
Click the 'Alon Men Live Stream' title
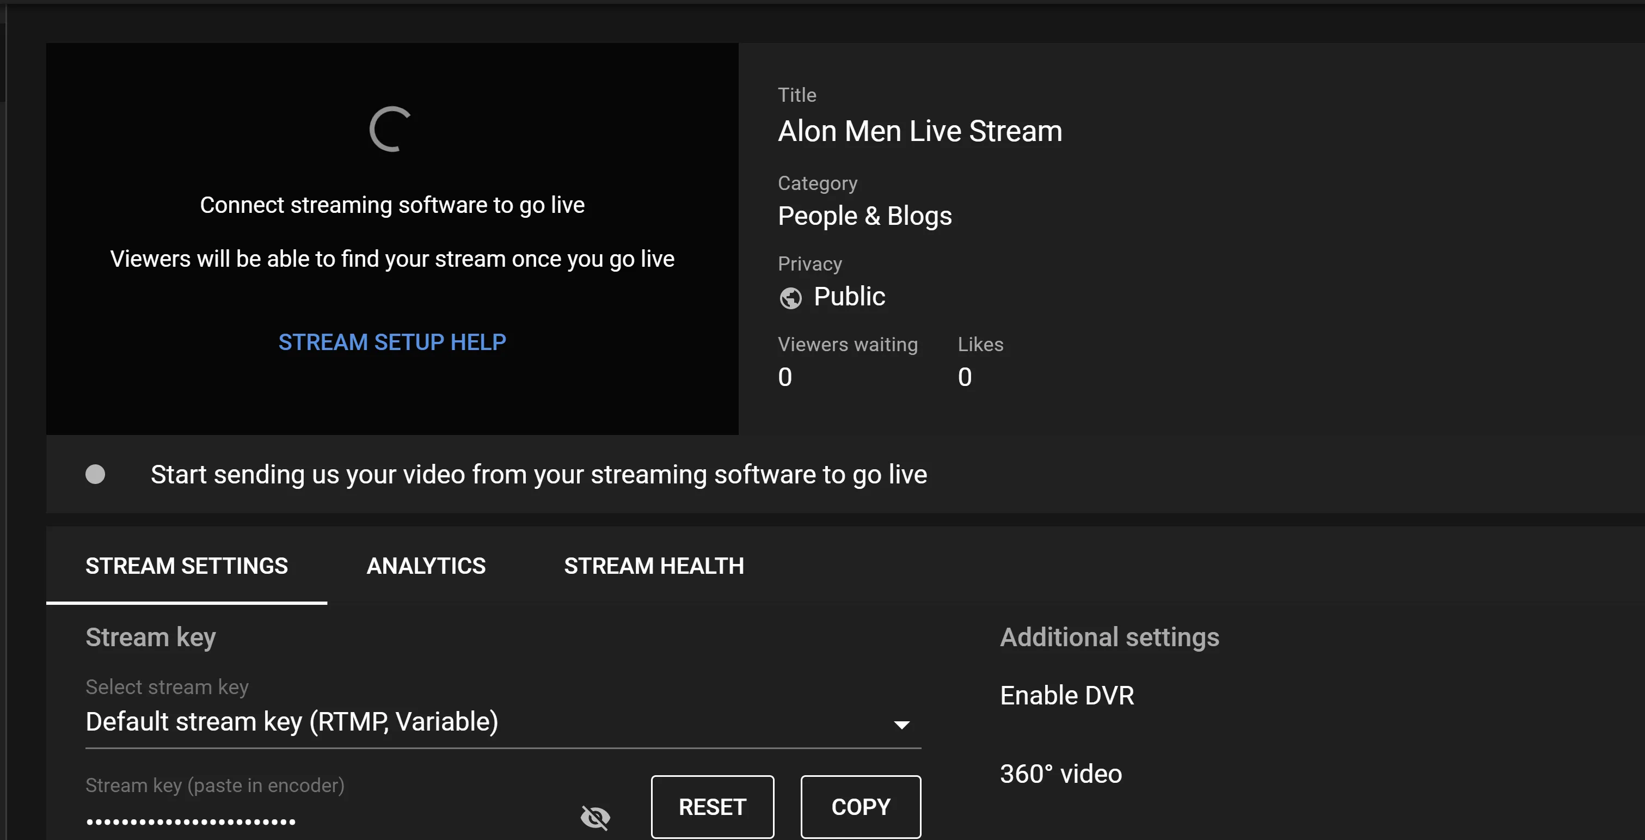[920, 131]
